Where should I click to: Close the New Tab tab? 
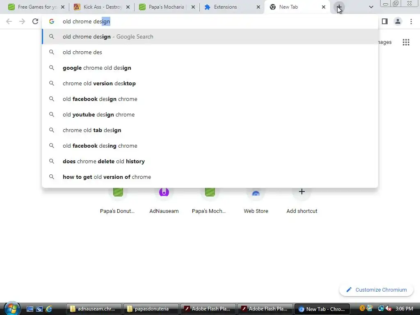[x=324, y=7]
